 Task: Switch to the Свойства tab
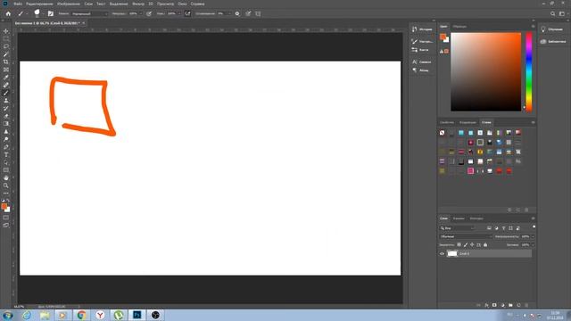pos(447,122)
